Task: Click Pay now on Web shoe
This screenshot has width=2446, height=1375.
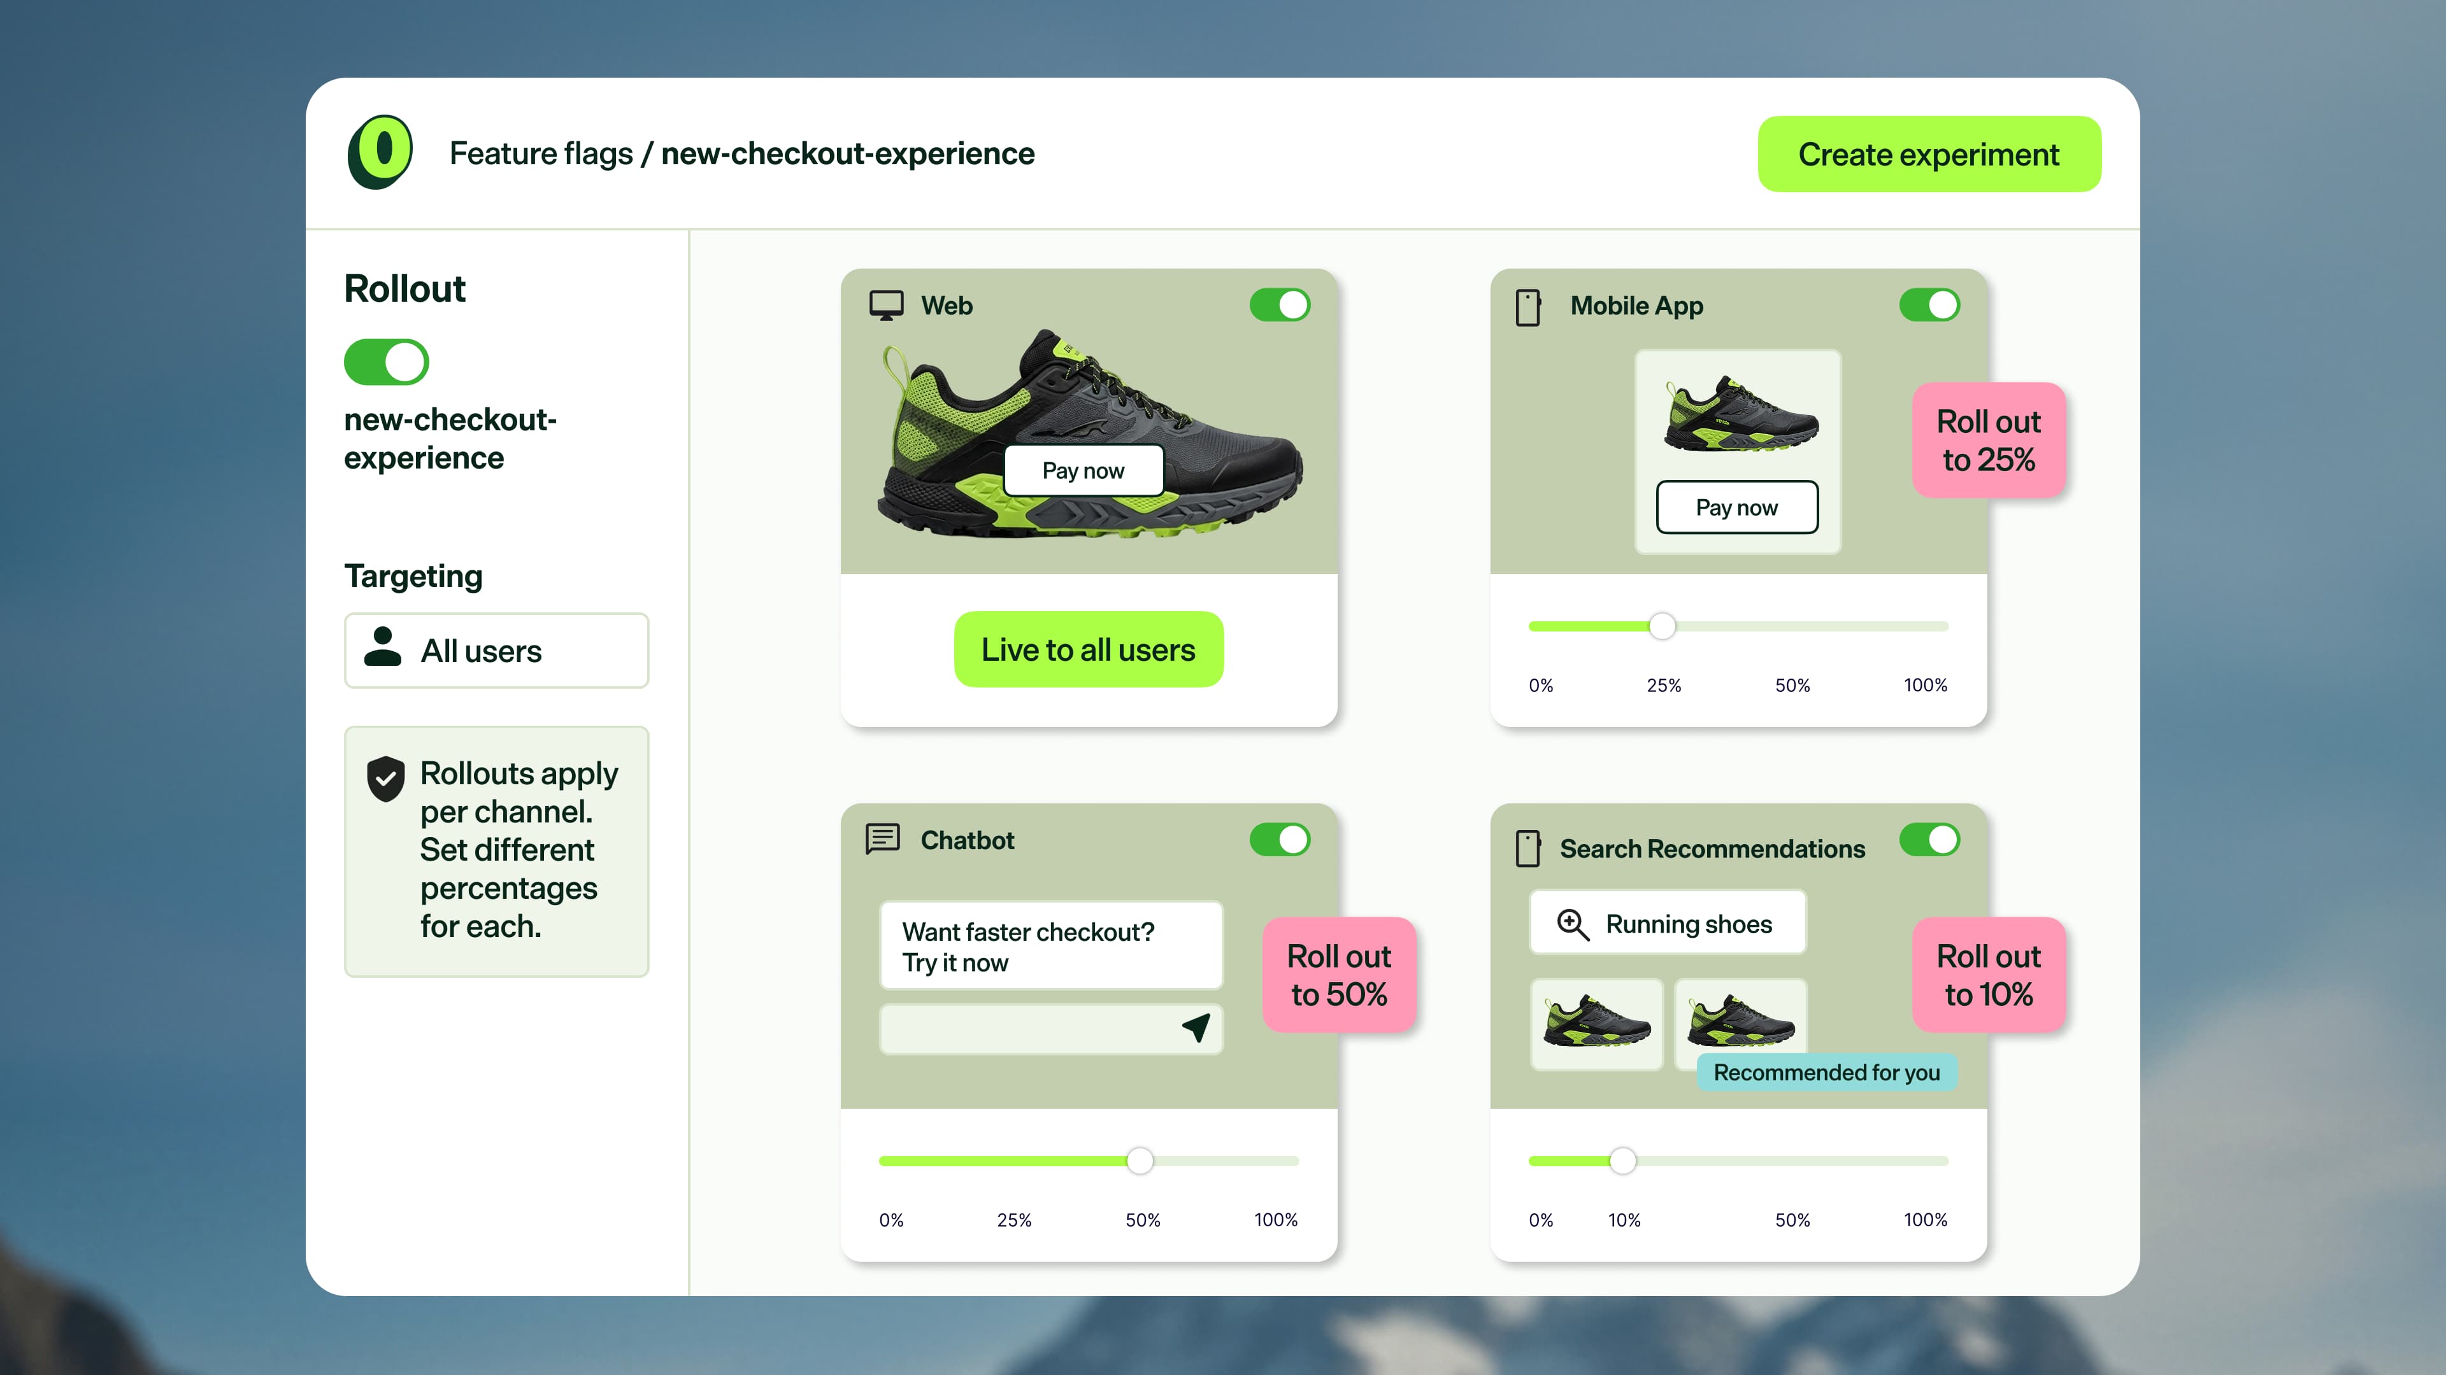Action: pyautogui.click(x=1084, y=470)
